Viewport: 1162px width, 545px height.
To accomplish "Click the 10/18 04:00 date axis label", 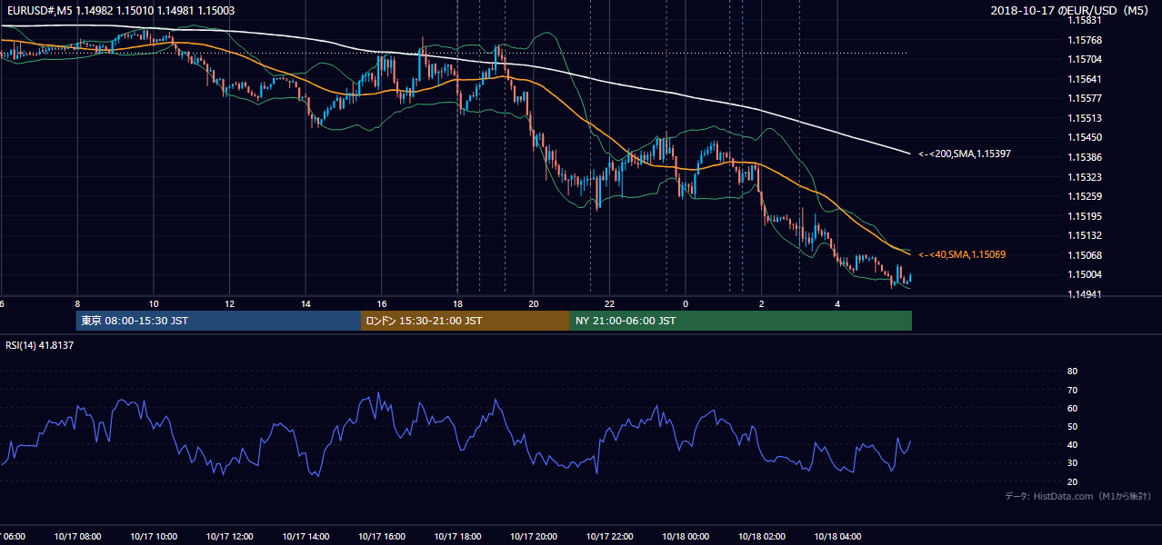I will pyautogui.click(x=837, y=536).
